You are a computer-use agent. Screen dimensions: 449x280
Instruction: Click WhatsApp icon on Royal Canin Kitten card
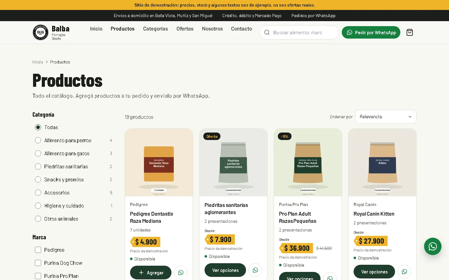point(404,272)
